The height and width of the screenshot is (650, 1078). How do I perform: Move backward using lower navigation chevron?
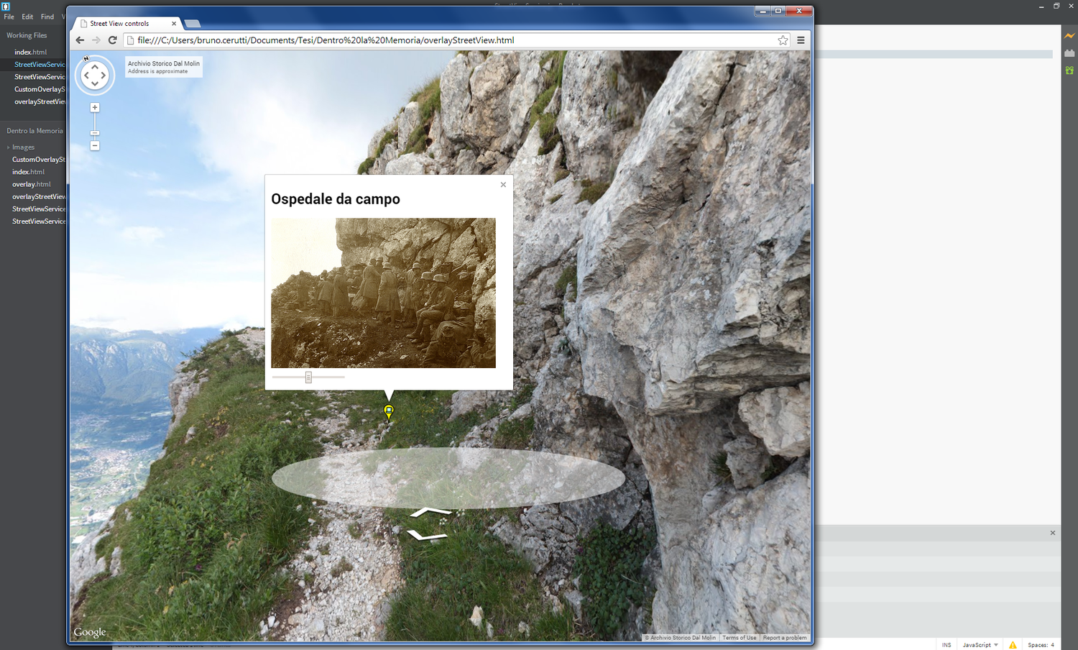(427, 535)
